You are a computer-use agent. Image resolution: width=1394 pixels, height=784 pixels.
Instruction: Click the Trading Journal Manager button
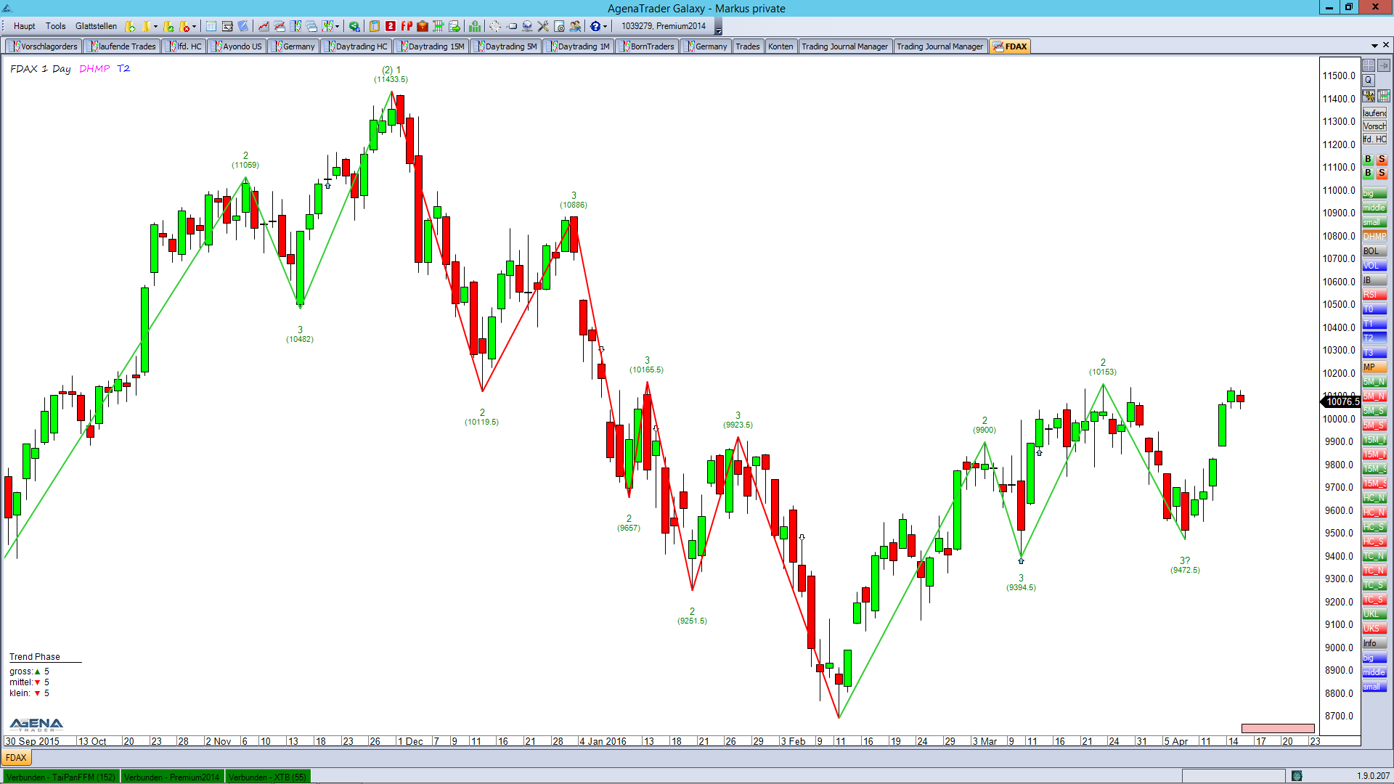[844, 46]
